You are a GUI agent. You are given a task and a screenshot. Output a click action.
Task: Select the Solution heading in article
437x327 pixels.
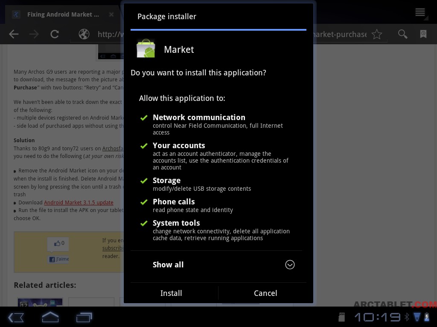24,141
